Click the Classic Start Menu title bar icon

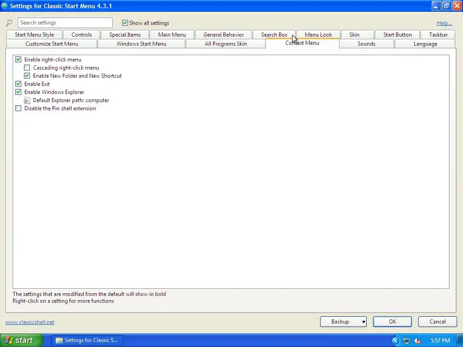(x=4, y=5)
